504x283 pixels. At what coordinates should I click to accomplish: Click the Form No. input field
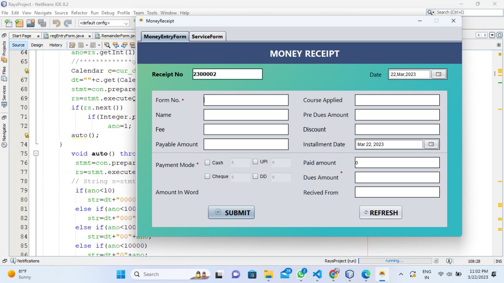click(x=246, y=100)
